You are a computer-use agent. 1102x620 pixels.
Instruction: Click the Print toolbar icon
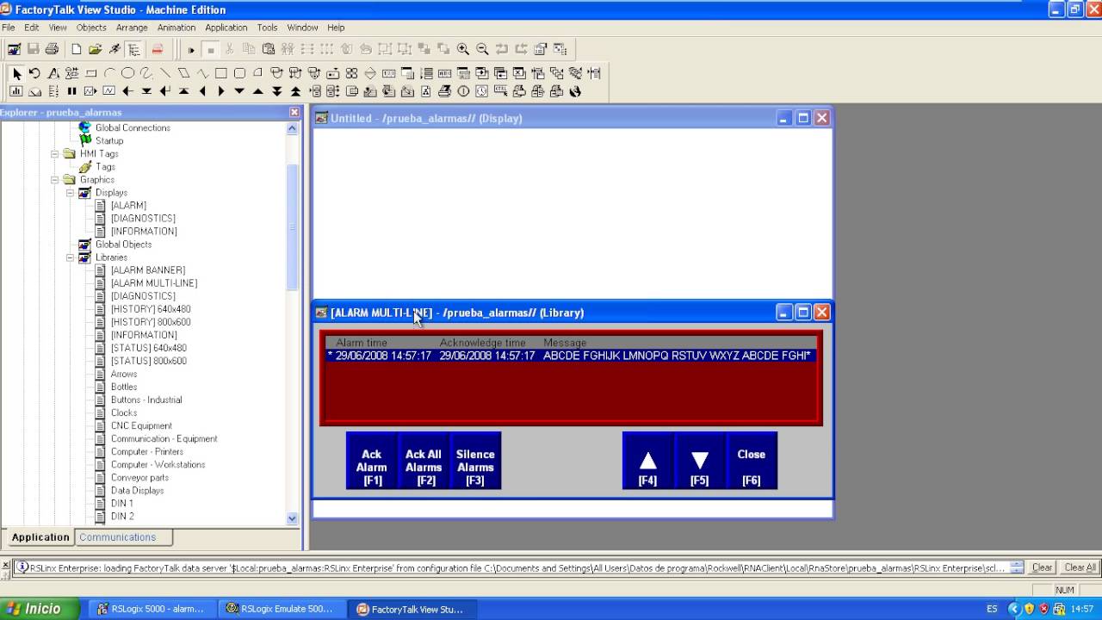coord(52,49)
